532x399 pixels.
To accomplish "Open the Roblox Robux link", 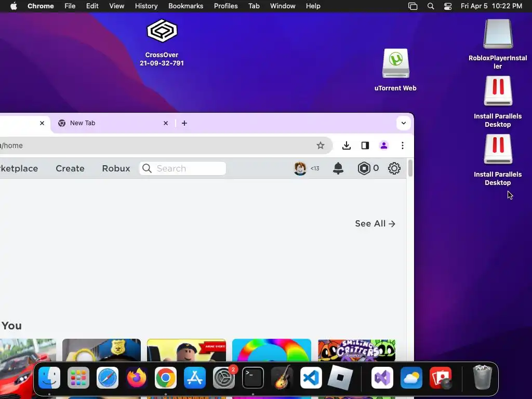I will (116, 168).
